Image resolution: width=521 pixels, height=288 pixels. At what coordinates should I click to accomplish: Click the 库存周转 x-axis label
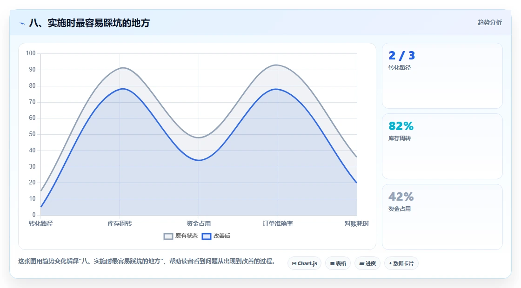[x=120, y=223]
